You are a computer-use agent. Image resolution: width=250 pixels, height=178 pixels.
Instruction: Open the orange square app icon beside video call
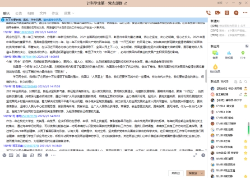[227, 13]
